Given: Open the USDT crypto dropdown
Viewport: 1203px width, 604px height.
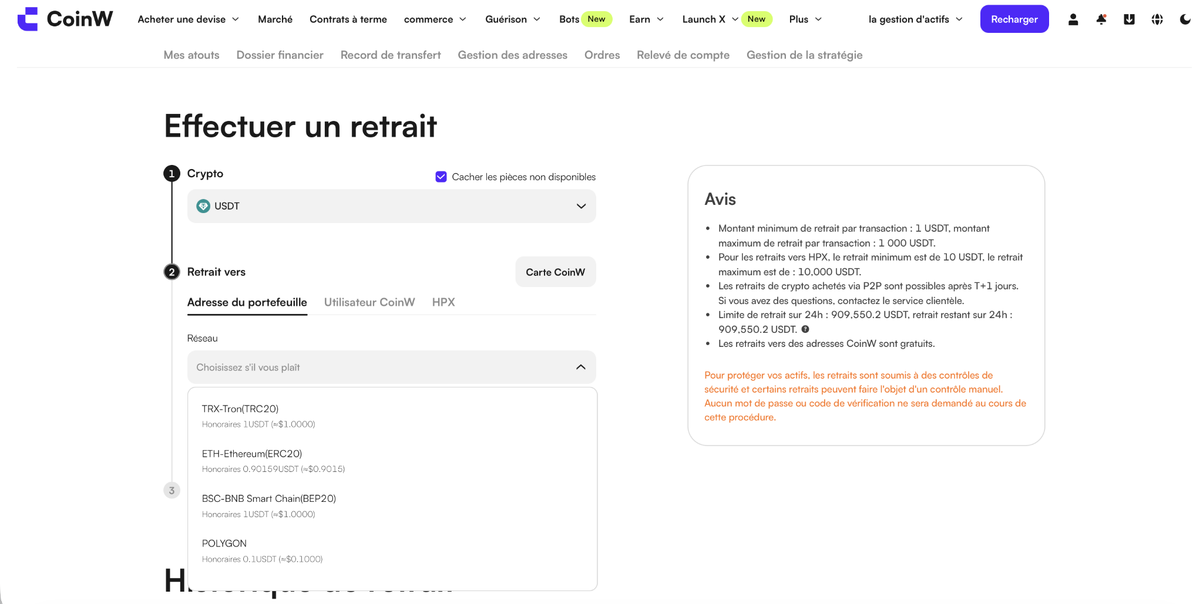Looking at the screenshot, I should [x=391, y=206].
